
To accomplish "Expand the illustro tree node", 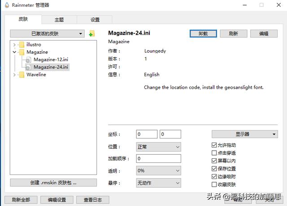I will tap(14, 45).
